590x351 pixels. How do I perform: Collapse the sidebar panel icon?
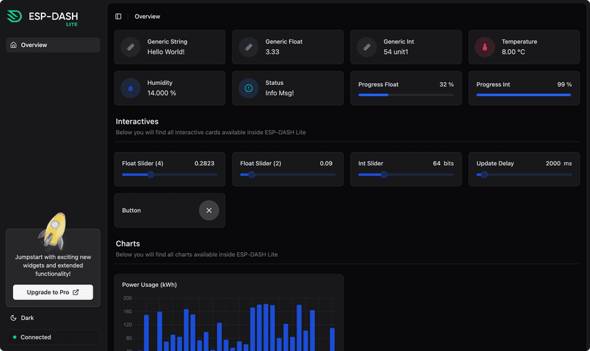coord(118,17)
